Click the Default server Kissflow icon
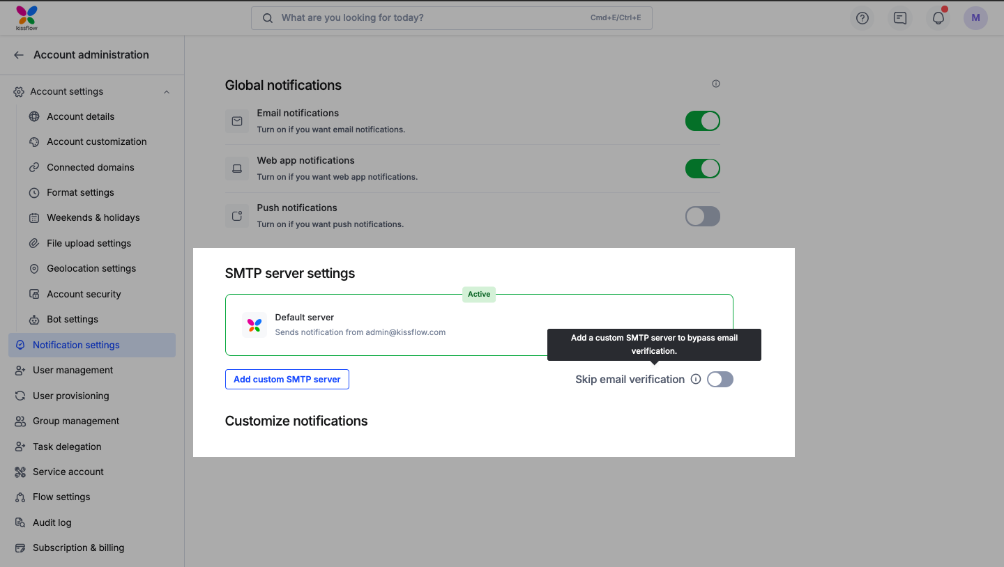1004x567 pixels. point(254,325)
